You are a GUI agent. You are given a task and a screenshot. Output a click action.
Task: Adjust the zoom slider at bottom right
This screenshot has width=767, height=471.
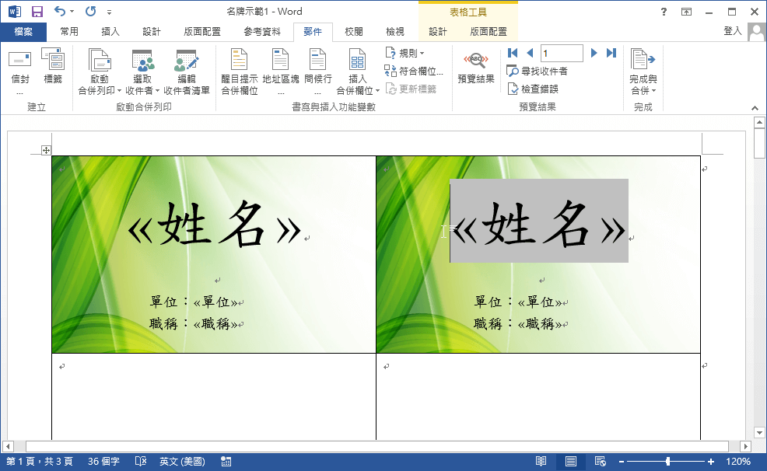[x=667, y=461]
